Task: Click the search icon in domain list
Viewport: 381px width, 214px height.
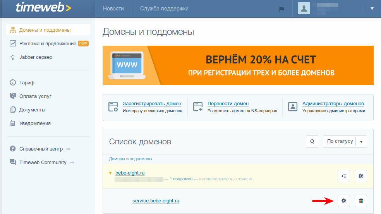Action: click(x=312, y=142)
